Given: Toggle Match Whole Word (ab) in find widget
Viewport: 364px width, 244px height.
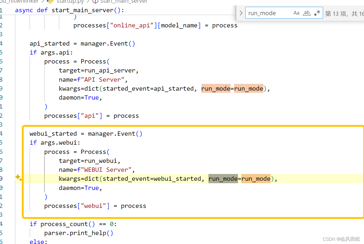Looking at the screenshot, I should coord(307,13).
